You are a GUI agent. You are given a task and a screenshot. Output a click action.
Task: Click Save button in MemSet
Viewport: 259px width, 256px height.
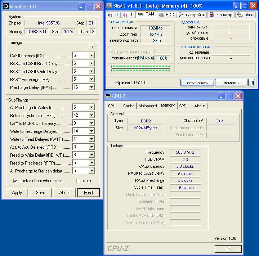(x=41, y=193)
